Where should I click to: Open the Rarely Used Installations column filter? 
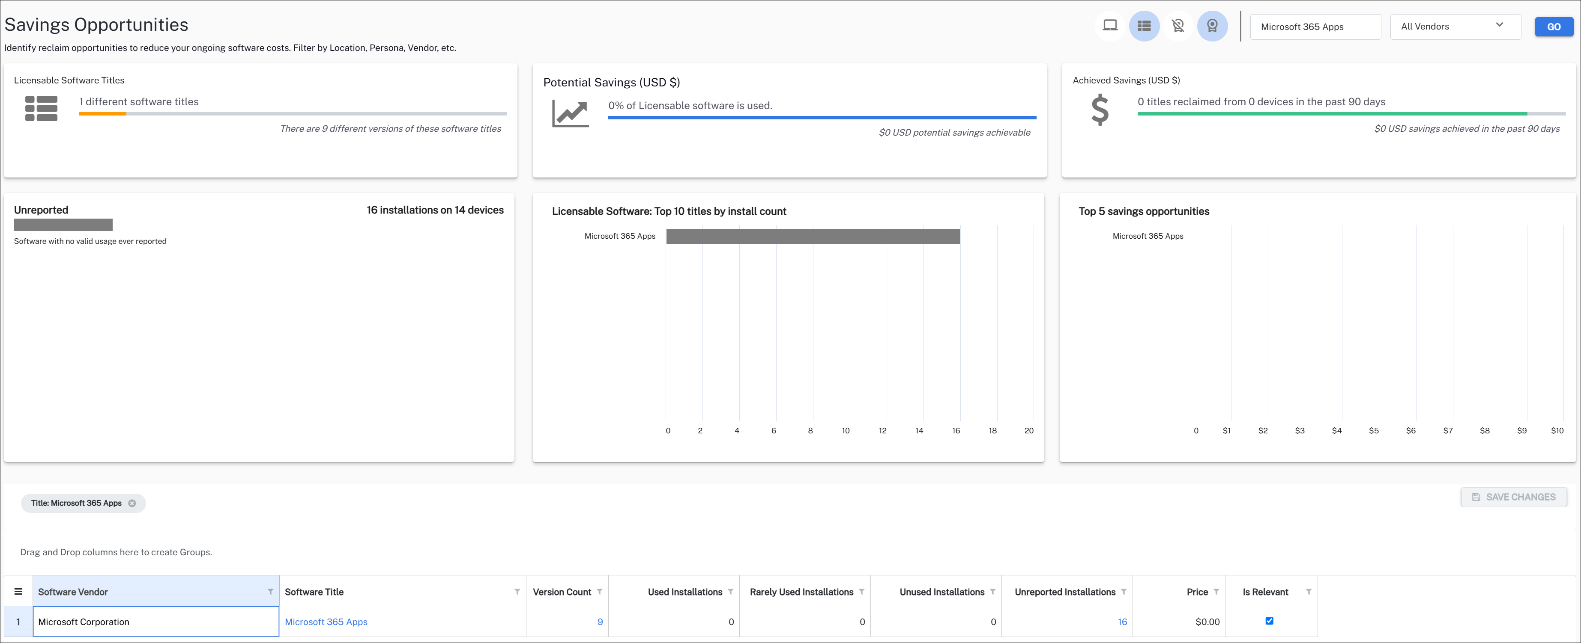click(862, 592)
